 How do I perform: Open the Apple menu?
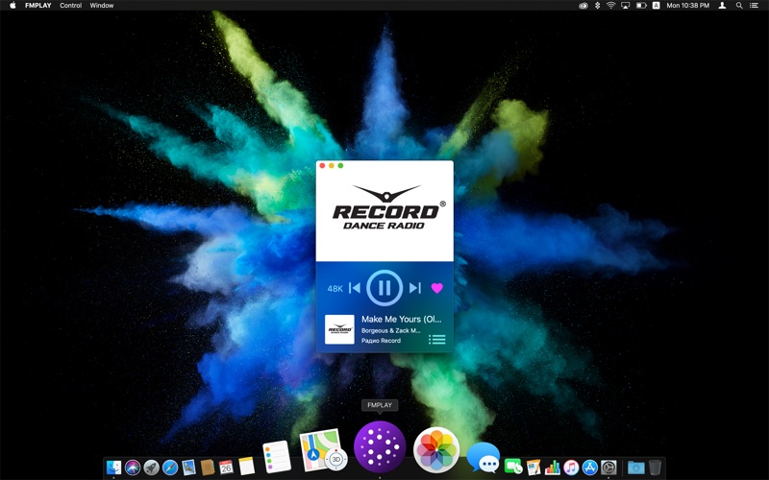point(12,6)
